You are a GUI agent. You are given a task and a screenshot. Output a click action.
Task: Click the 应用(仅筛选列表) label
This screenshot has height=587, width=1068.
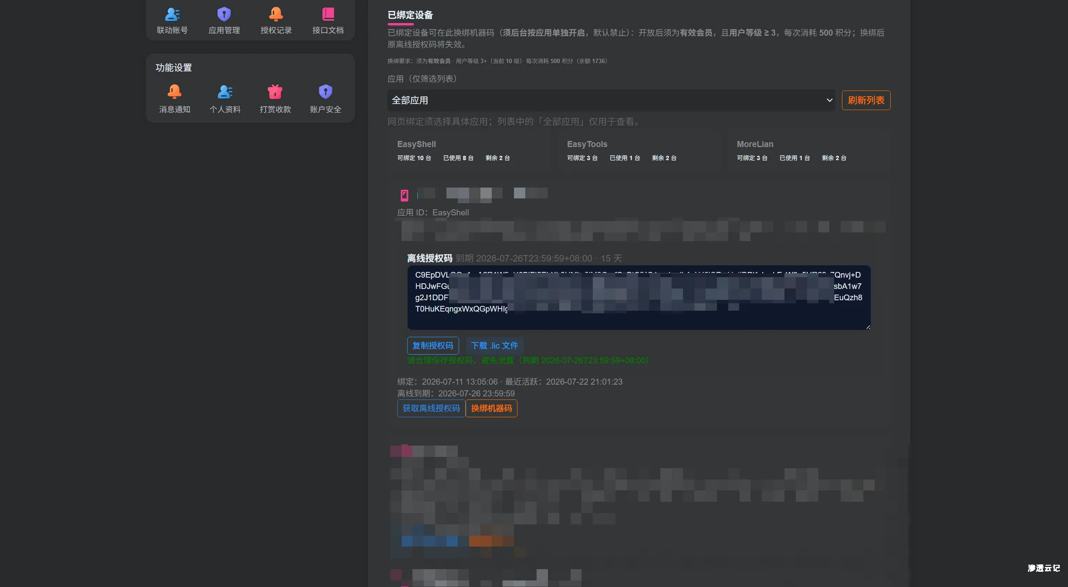[422, 79]
